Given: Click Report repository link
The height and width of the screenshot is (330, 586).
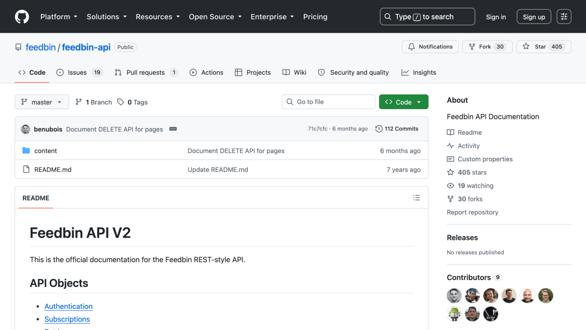Looking at the screenshot, I should [x=473, y=212].
